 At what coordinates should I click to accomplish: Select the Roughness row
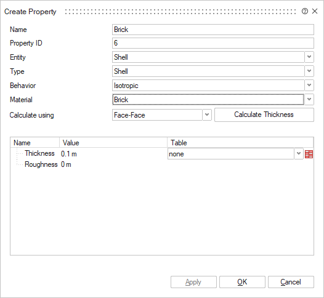click(x=162, y=164)
